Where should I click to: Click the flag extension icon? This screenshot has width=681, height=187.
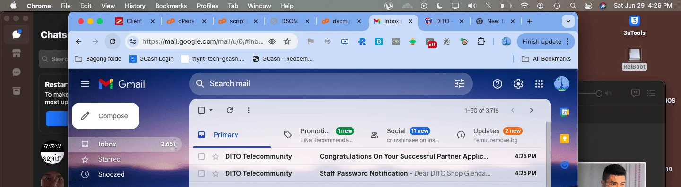tap(311, 41)
